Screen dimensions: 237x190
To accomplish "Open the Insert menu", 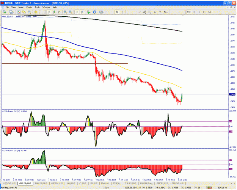I will click(21, 7).
